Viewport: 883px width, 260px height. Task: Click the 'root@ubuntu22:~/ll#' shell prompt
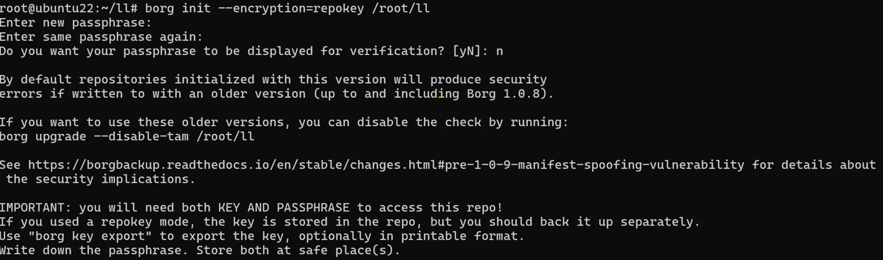(x=69, y=9)
